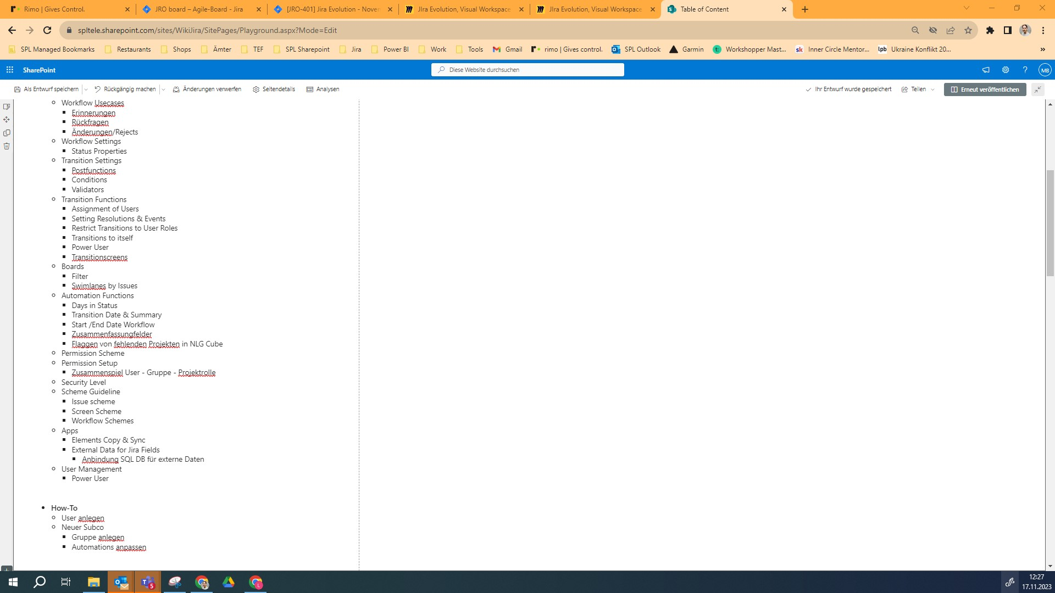1055x593 pixels.
Task: Open Analysen
Action: [x=323, y=89]
